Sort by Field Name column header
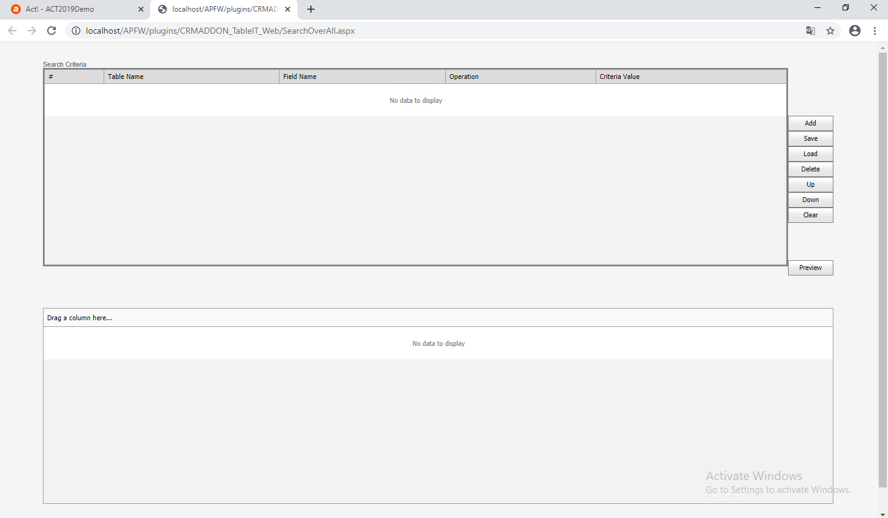The height and width of the screenshot is (518, 888). pos(362,77)
